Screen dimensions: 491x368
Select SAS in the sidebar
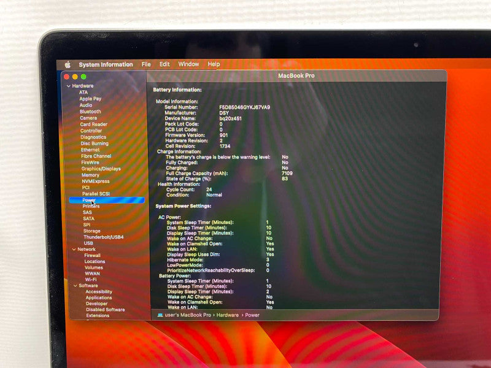pyautogui.click(x=87, y=212)
